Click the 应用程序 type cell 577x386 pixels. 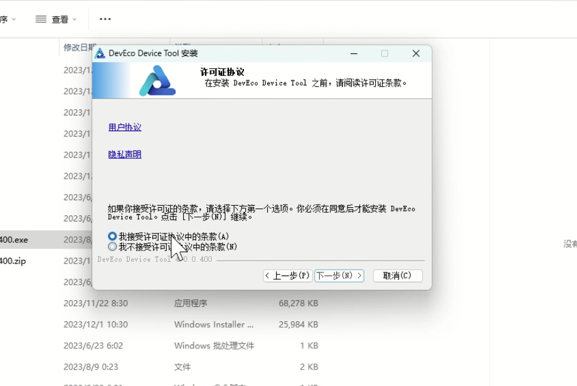click(191, 303)
